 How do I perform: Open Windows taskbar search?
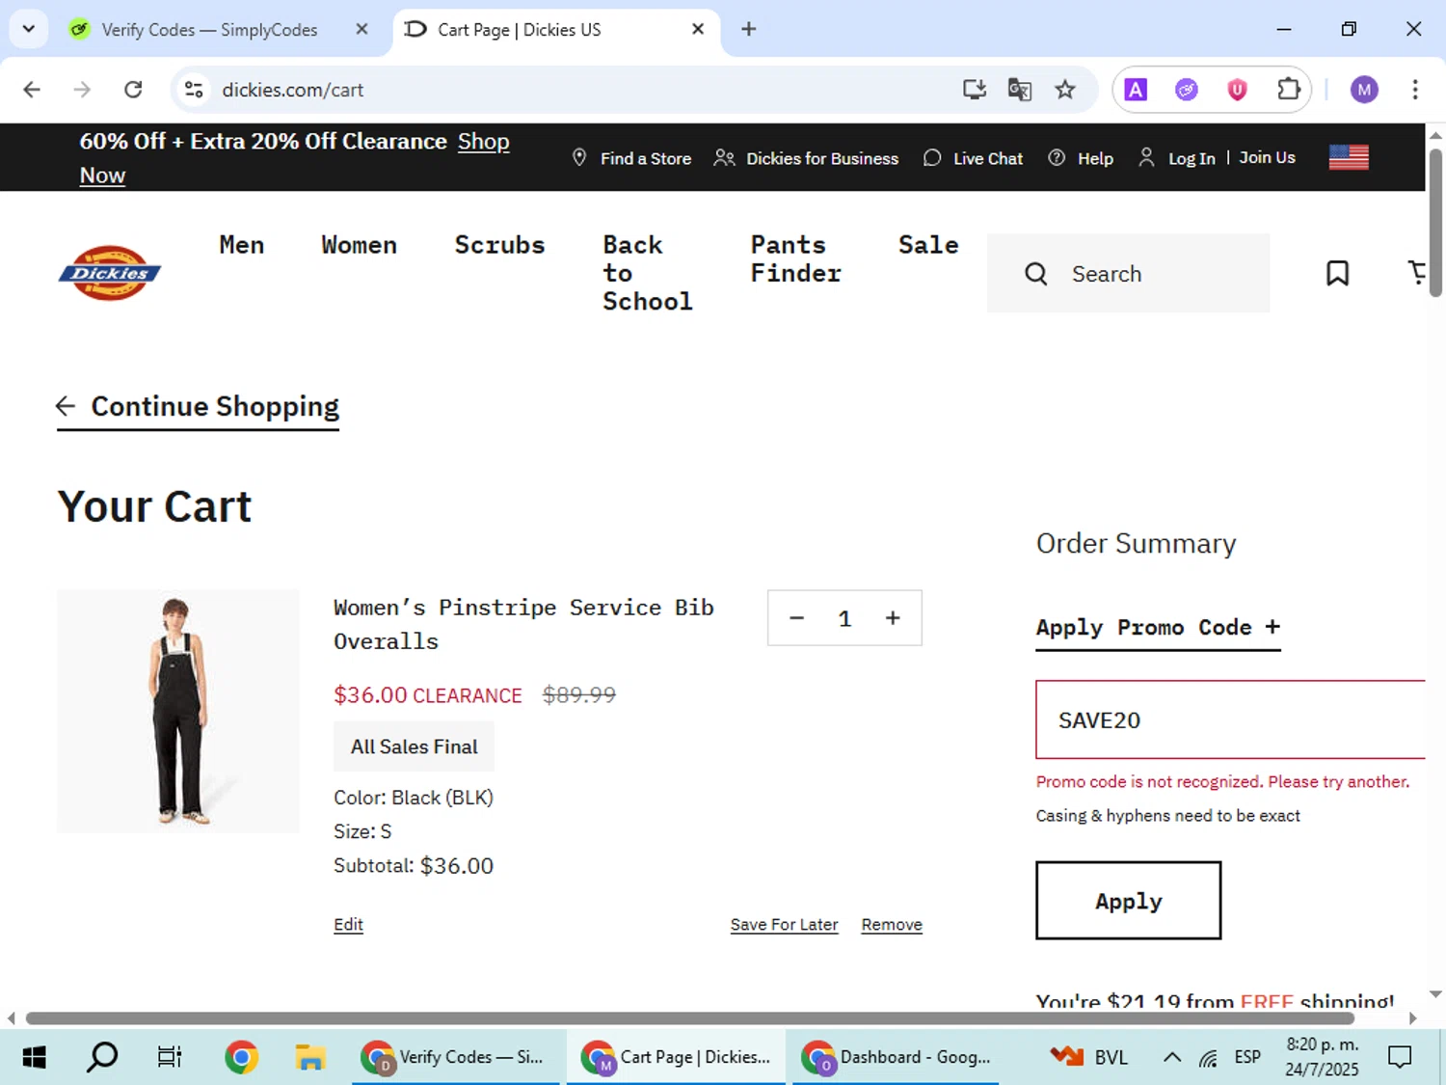tap(102, 1057)
